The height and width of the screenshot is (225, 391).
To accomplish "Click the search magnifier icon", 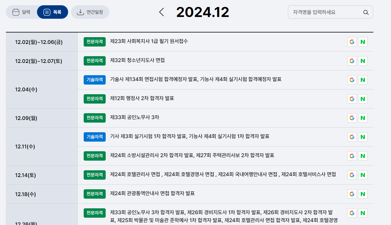I will [x=366, y=12].
